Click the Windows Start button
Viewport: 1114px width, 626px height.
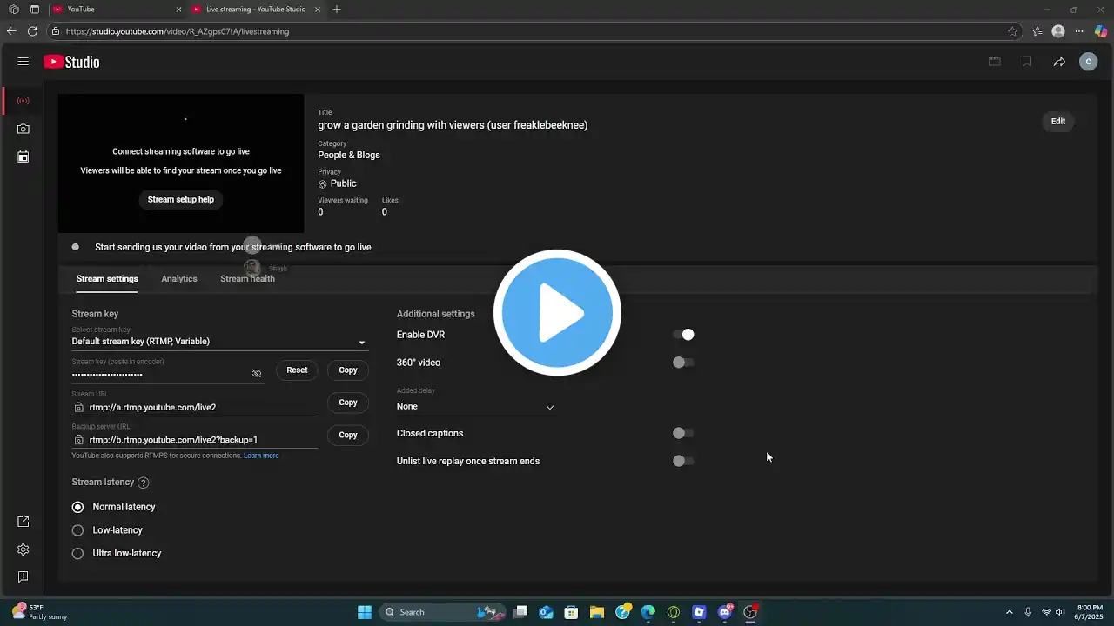pyautogui.click(x=365, y=612)
